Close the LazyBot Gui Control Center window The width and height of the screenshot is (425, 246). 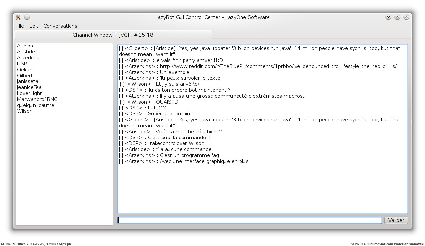(406, 17)
